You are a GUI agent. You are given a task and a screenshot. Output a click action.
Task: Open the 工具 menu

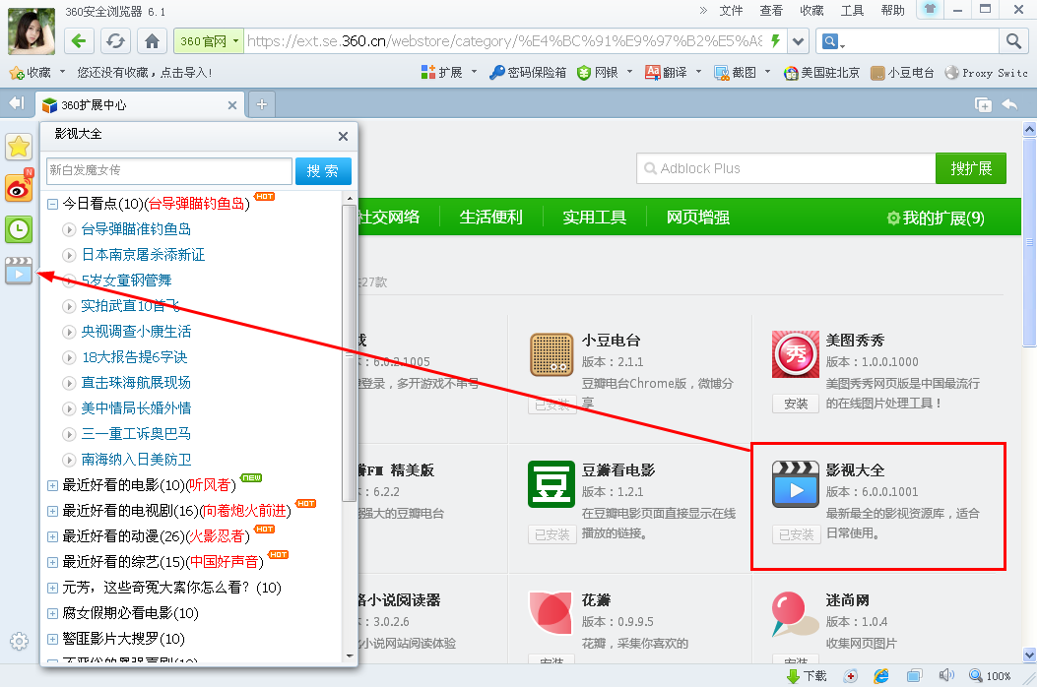(x=852, y=11)
